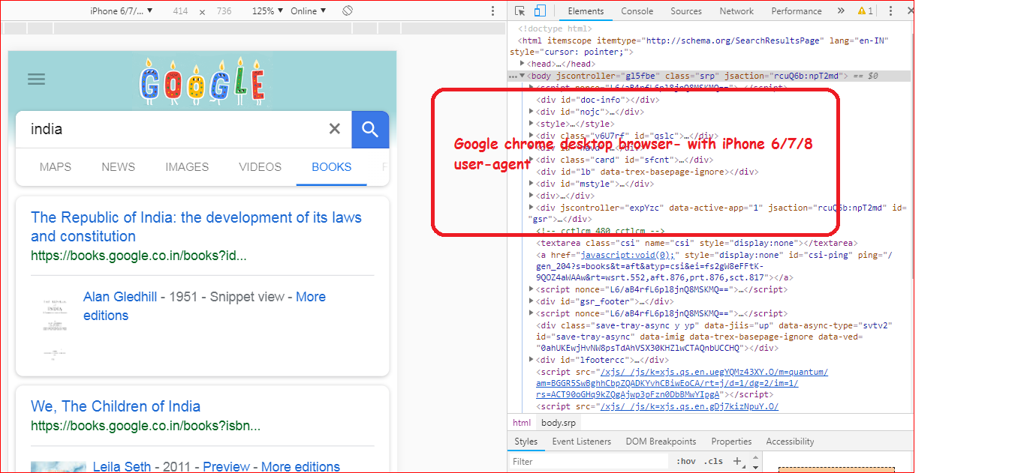Collapse the body element node

pos(523,76)
